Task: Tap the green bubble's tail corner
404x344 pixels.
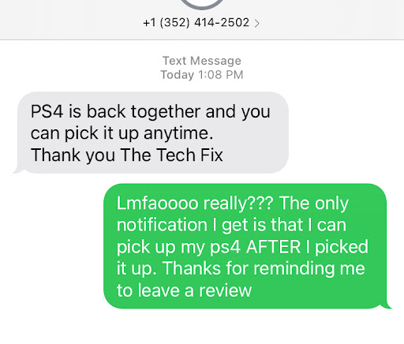Action: click(x=387, y=305)
